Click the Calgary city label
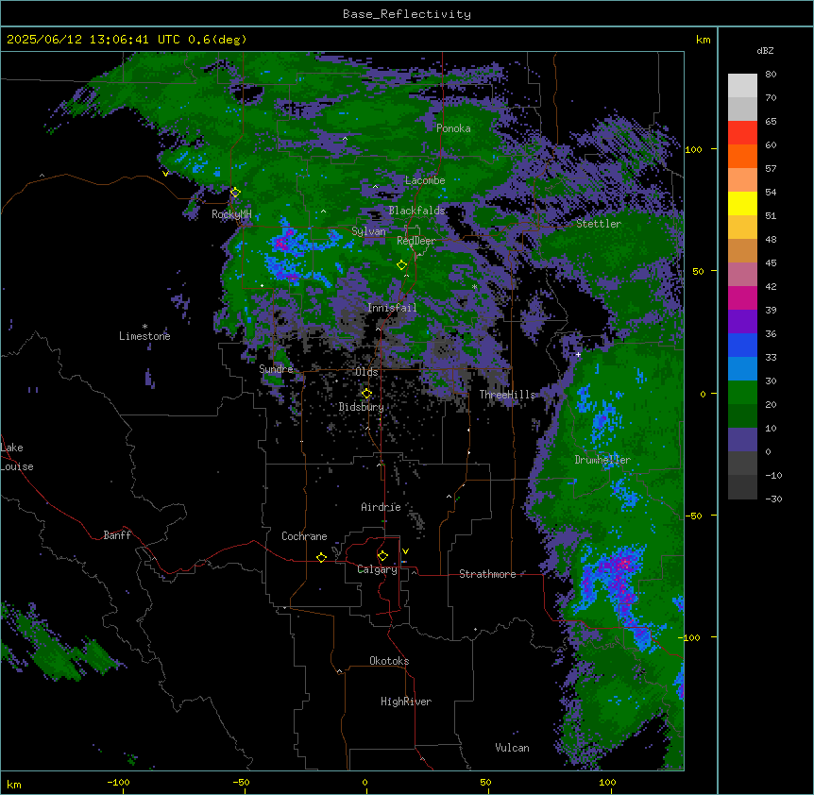Viewport: 814px width, 795px height. [x=377, y=569]
